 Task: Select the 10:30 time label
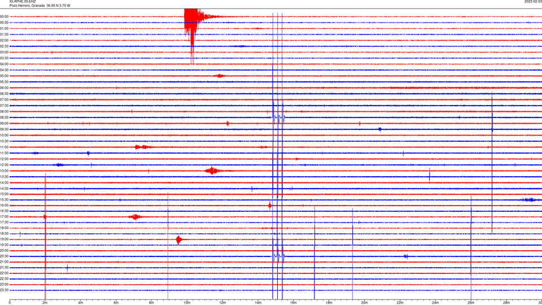tap(4, 141)
